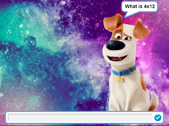Click the dog's left eye

(x=118, y=36)
